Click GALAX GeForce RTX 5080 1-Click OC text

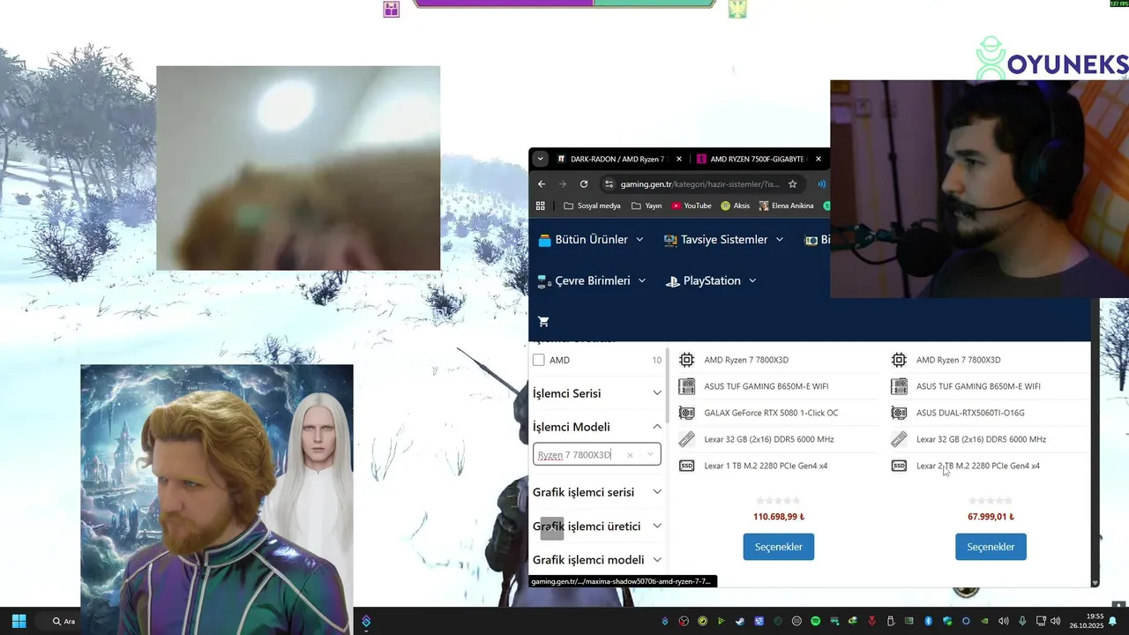[x=771, y=413]
